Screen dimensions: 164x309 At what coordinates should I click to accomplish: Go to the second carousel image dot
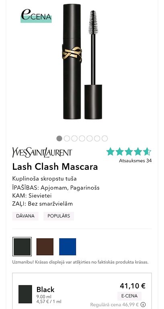tap(67, 138)
